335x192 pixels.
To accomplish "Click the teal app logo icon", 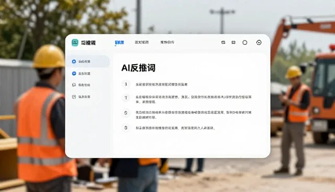I will pos(75,43).
